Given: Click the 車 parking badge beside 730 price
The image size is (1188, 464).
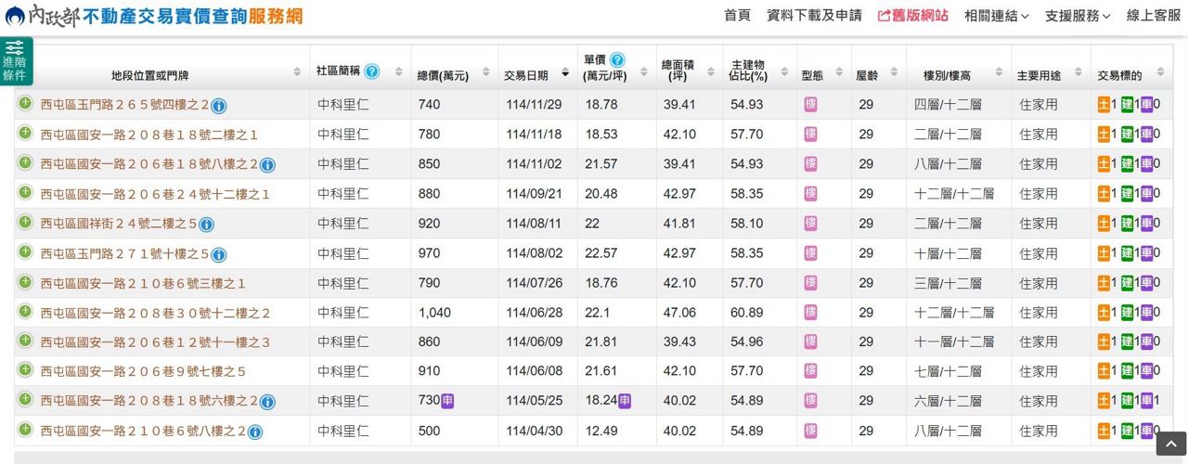Looking at the screenshot, I should pyautogui.click(x=447, y=401).
